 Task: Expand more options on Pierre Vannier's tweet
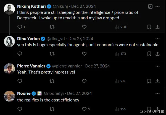(x=157, y=66)
